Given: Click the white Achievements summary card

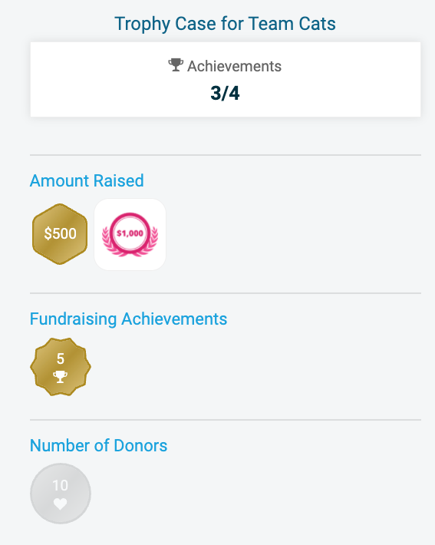Looking at the screenshot, I should (226, 80).
